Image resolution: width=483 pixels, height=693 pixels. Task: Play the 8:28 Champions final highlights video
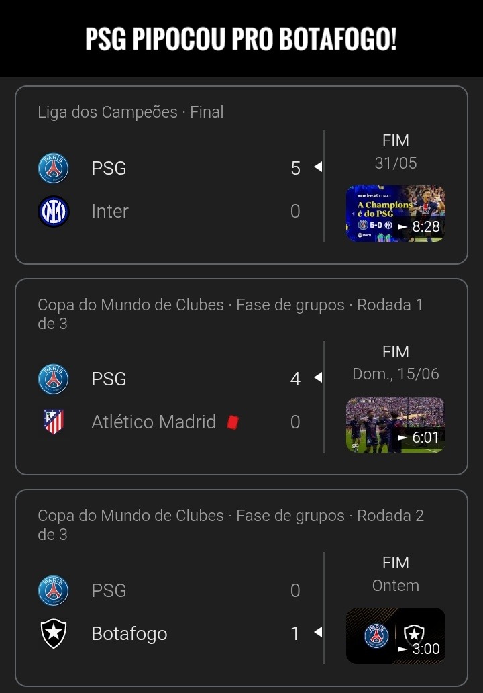[396, 214]
